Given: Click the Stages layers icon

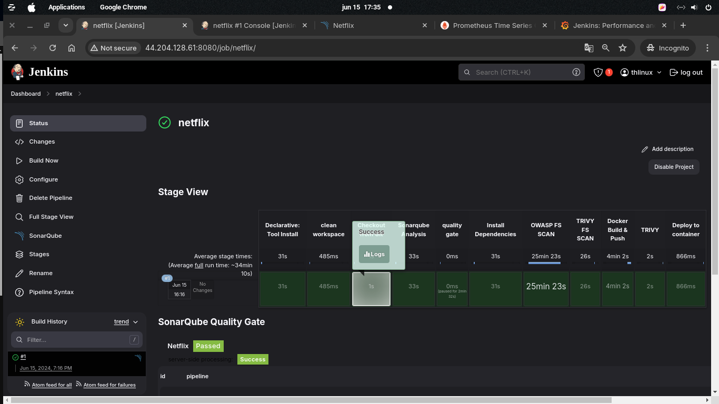Looking at the screenshot, I should [x=19, y=254].
